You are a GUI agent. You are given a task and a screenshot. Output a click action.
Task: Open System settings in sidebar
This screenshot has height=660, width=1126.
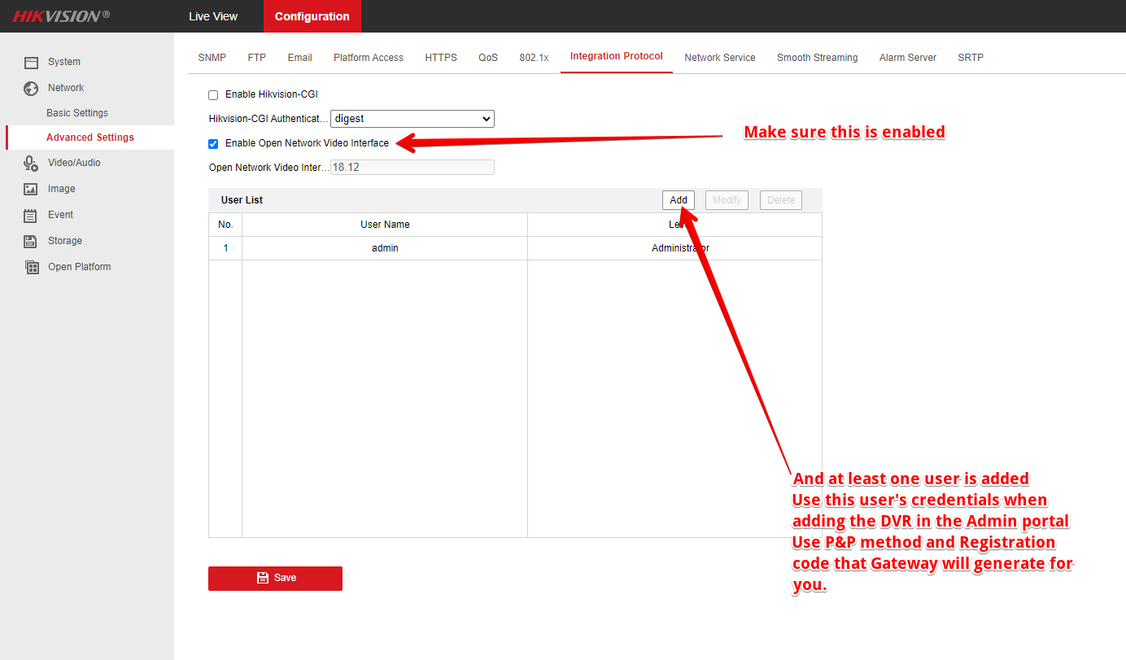click(64, 62)
